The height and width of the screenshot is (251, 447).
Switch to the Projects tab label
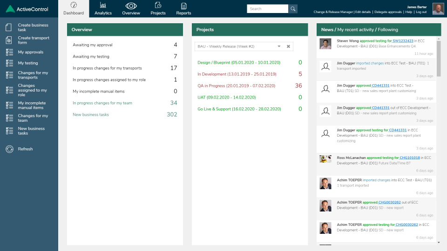(158, 13)
